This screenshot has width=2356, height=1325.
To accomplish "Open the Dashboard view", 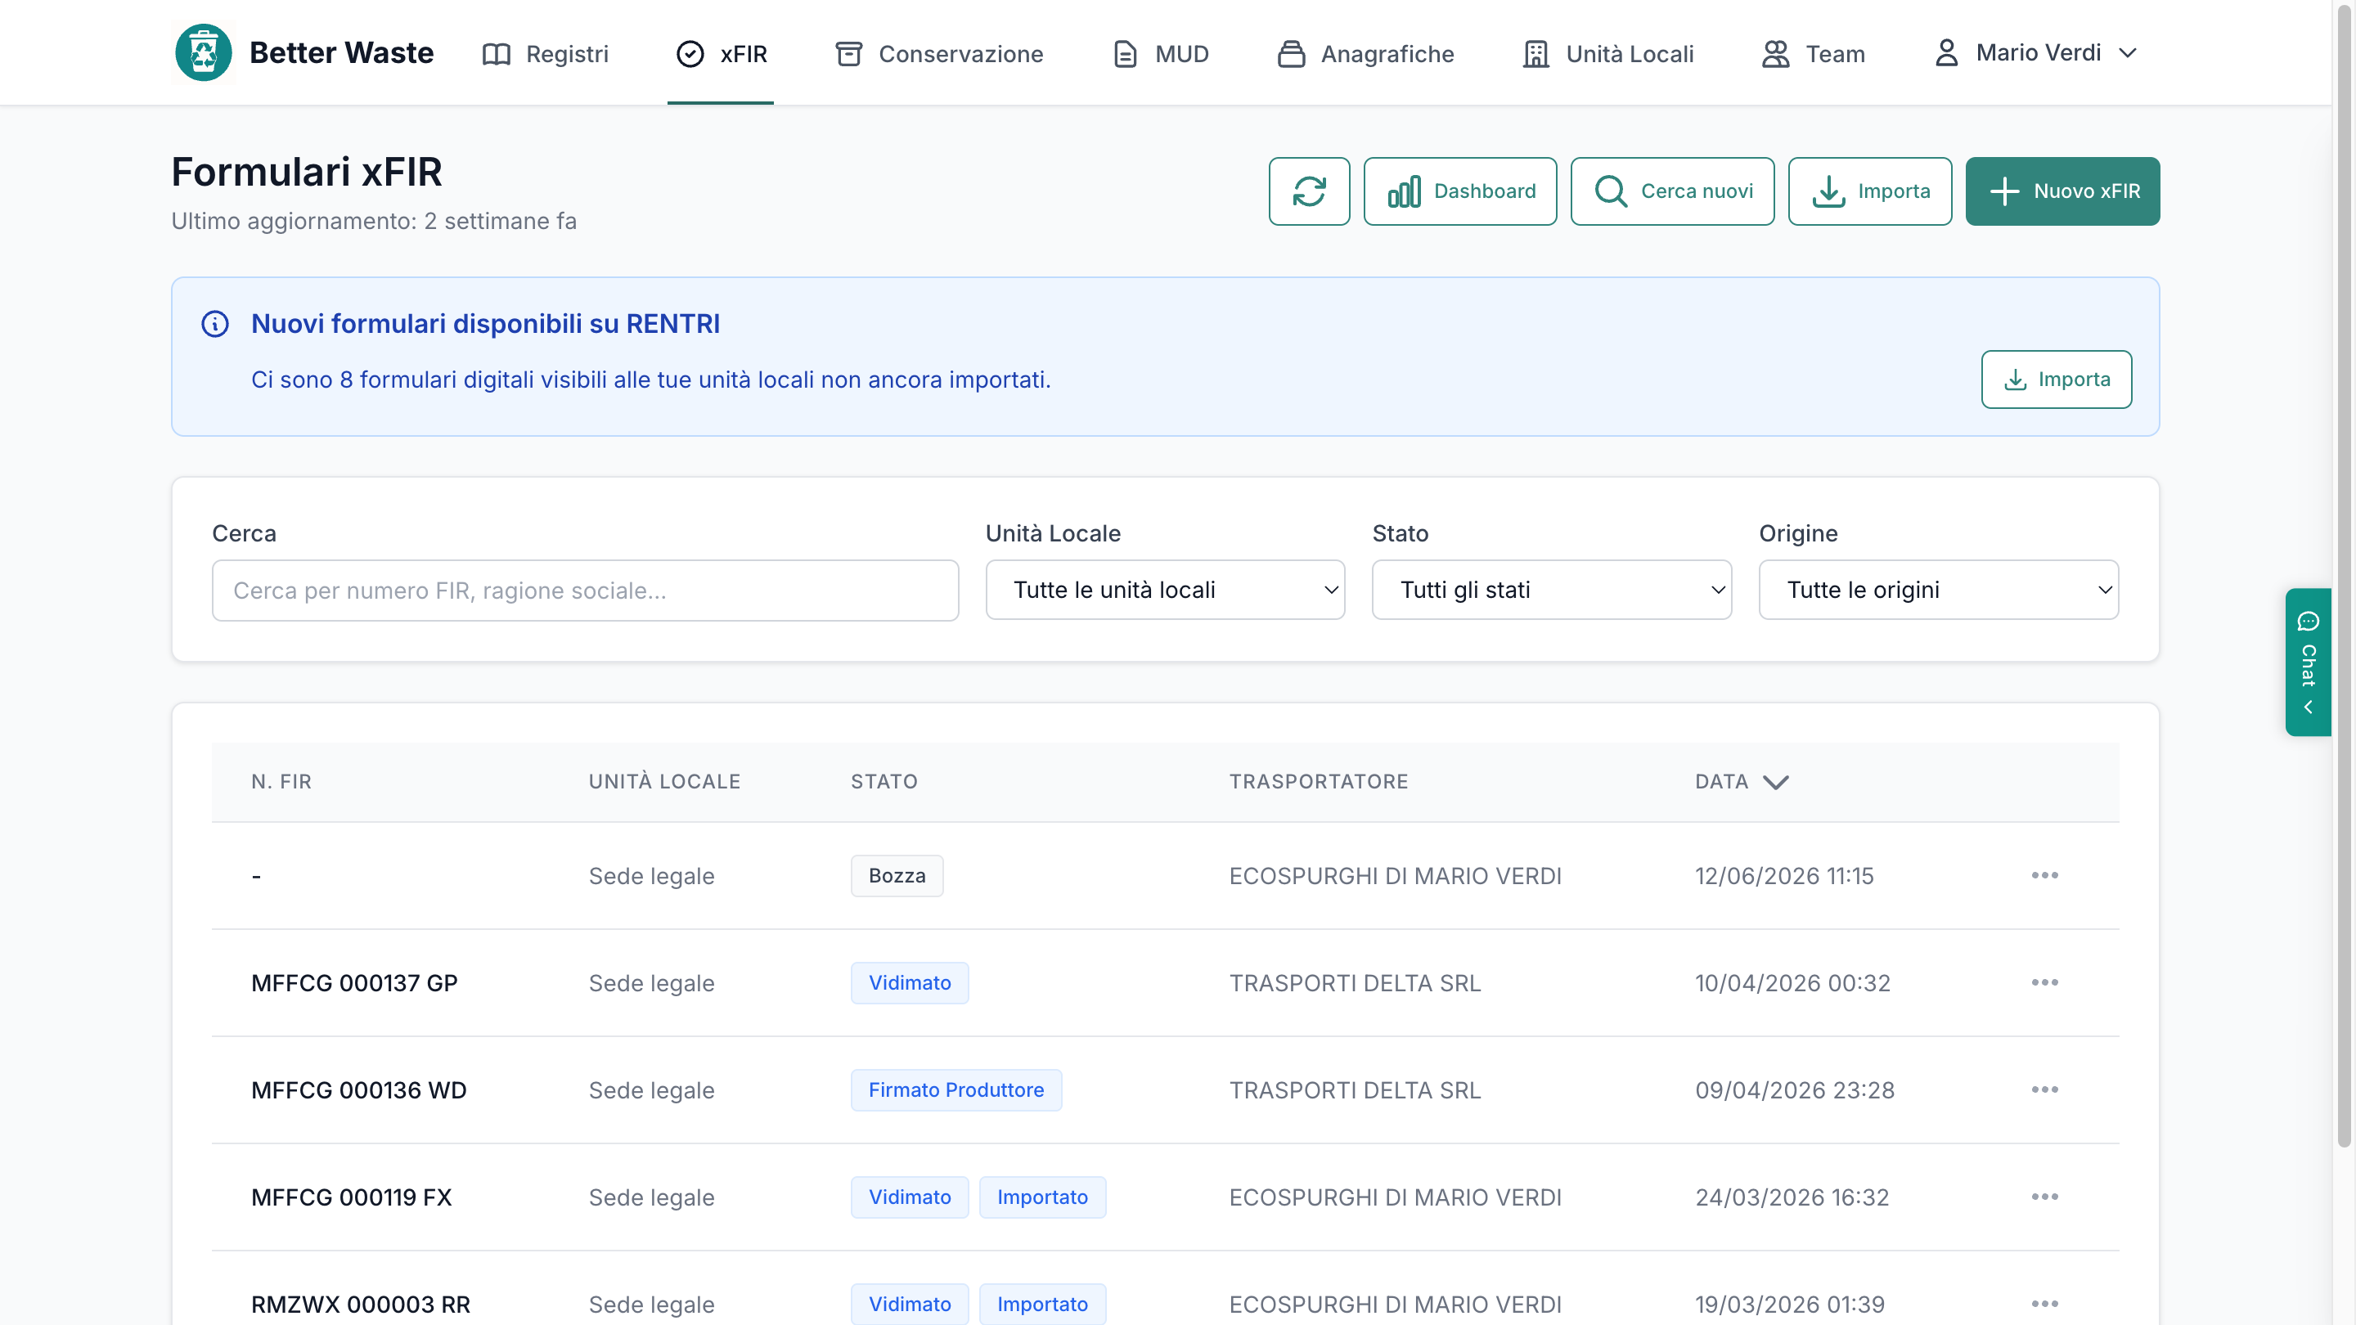I will click(x=1459, y=191).
